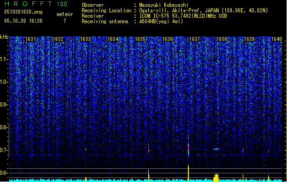Click the "Receiving antenna" label

(x=105, y=21)
